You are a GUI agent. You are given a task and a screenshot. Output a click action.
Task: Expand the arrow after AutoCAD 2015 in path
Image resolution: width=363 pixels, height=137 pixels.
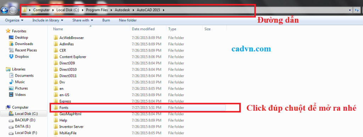click(x=164, y=10)
